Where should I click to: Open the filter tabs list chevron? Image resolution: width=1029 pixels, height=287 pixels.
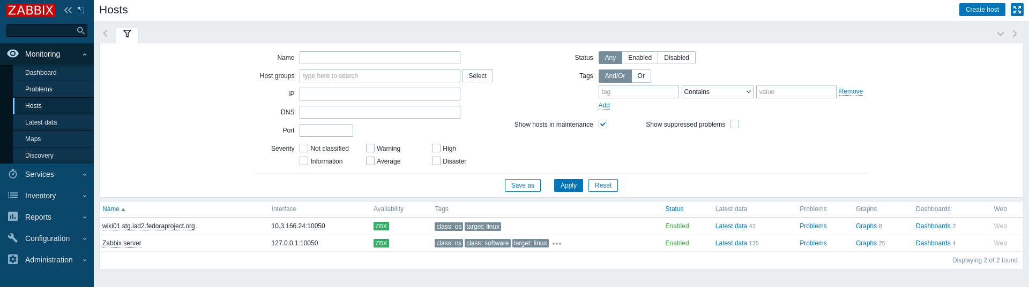[1000, 34]
